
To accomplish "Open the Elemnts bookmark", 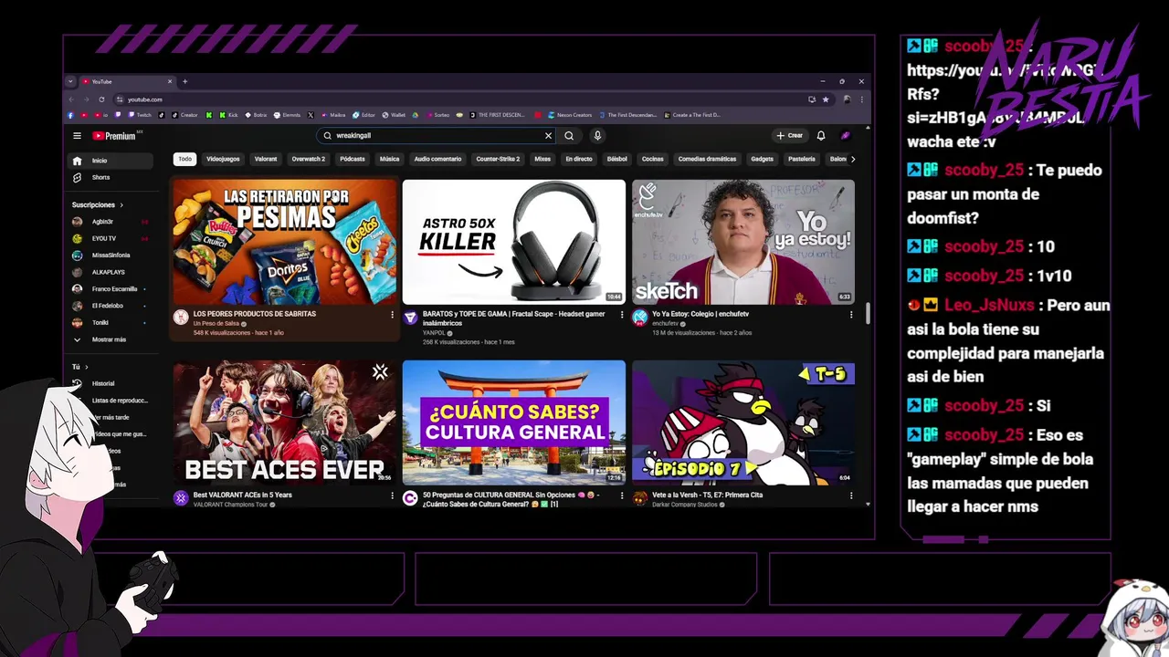I will tap(287, 115).
